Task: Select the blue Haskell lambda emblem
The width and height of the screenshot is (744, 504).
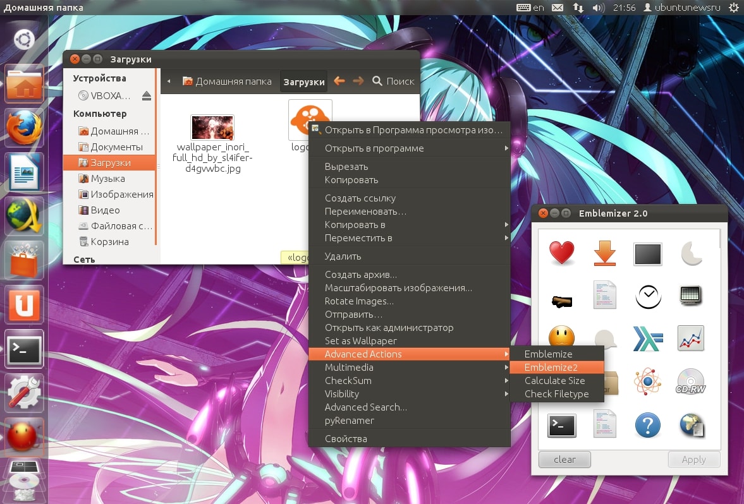Action: coord(648,339)
